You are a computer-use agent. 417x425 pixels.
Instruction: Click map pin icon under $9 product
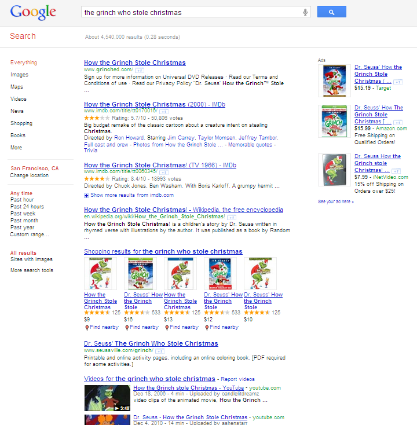click(x=87, y=328)
